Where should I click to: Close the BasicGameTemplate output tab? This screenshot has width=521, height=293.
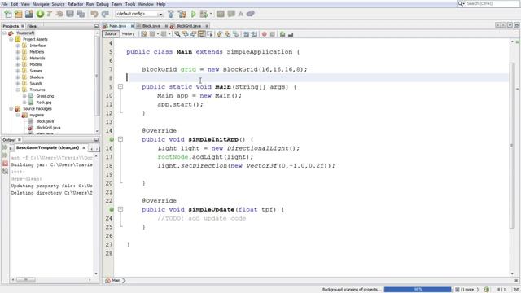tap(84, 147)
